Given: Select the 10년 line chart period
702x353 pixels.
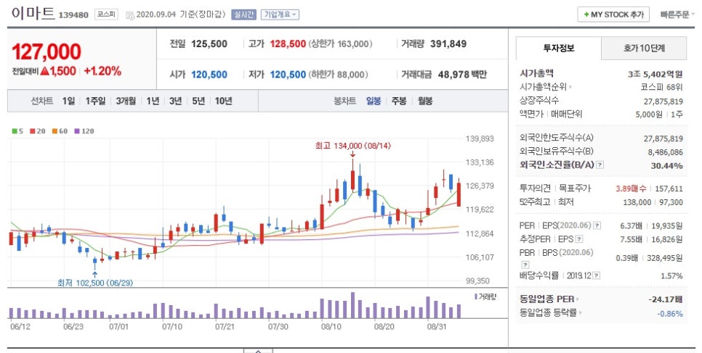Looking at the screenshot, I should [x=223, y=101].
